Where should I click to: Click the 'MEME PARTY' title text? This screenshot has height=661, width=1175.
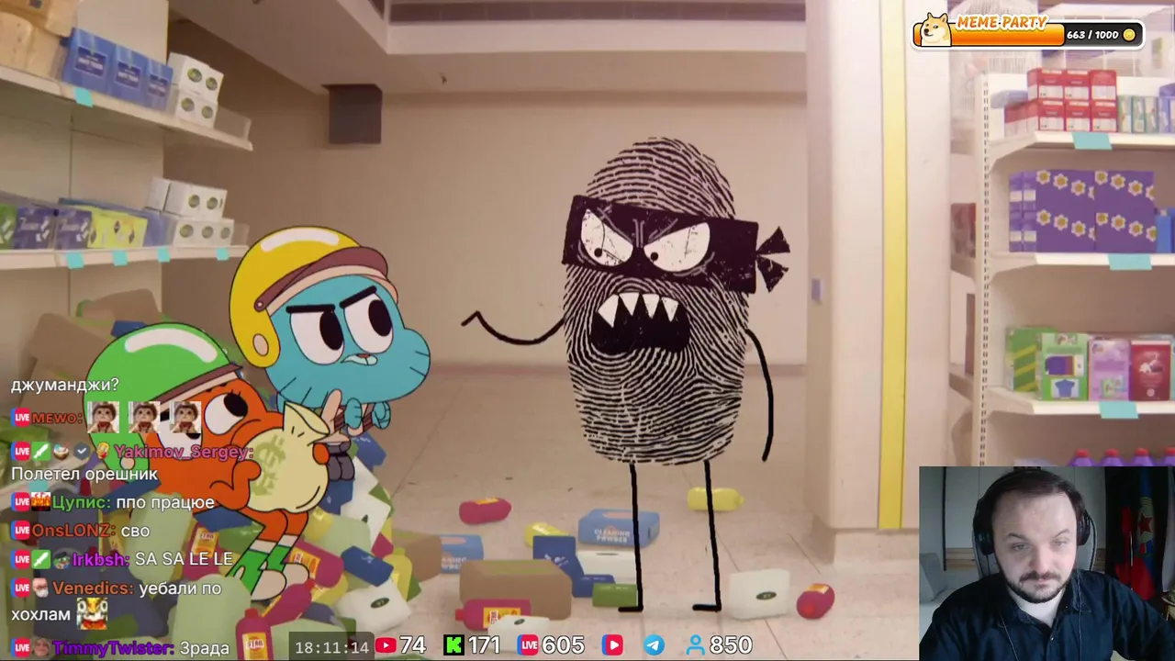(x=1002, y=22)
